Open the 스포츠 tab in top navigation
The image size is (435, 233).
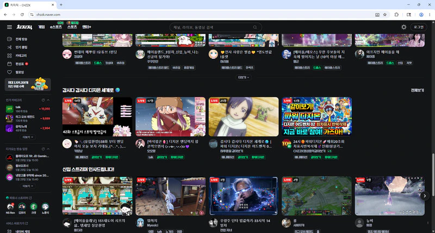tap(72, 27)
